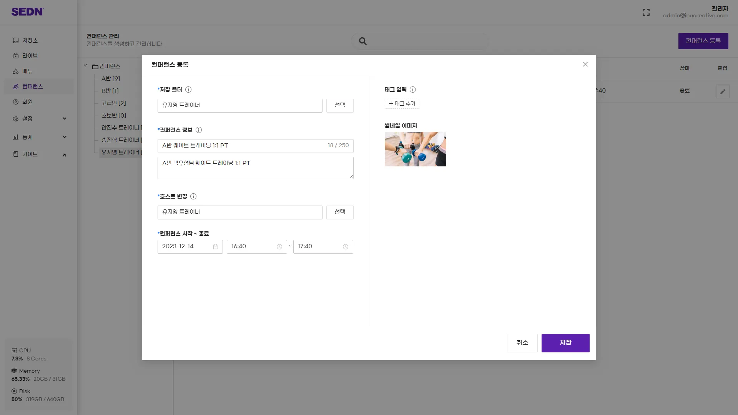Click the conference title input field

pyautogui.click(x=242, y=146)
